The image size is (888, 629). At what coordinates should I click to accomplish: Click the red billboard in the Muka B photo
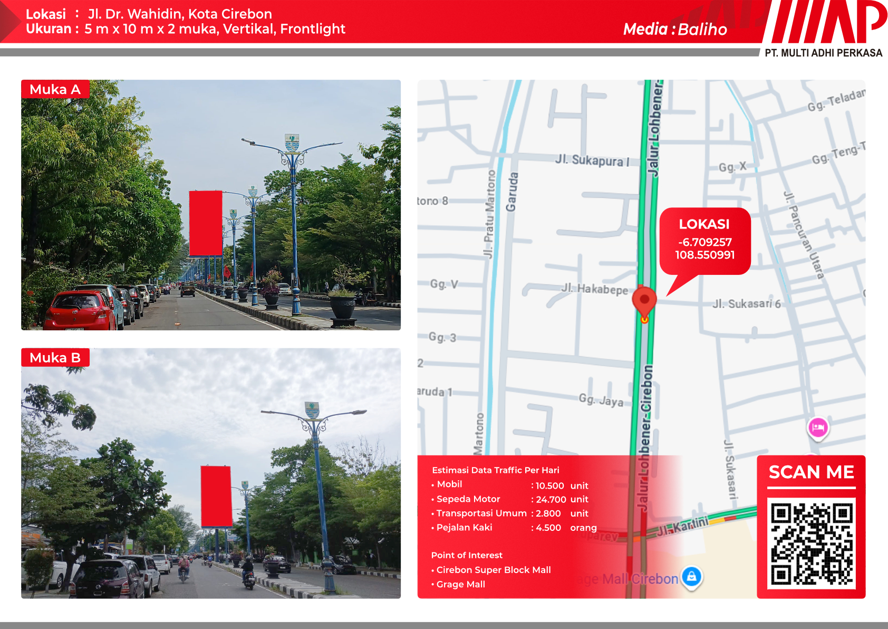pyautogui.click(x=216, y=497)
